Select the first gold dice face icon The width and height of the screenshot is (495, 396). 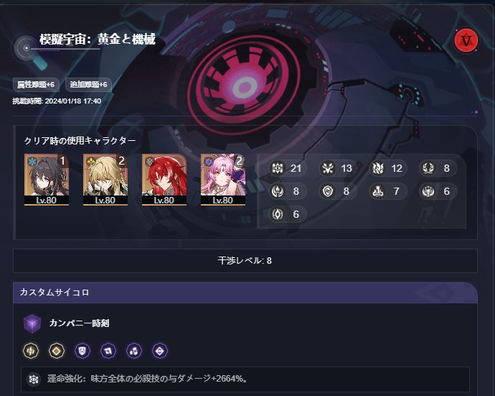click(31, 351)
